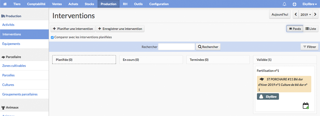Open the Ventes menu

[57, 4]
